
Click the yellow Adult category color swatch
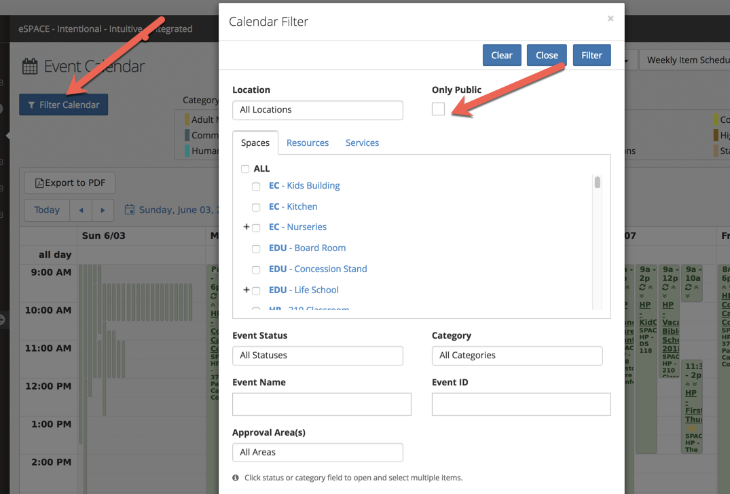187,119
